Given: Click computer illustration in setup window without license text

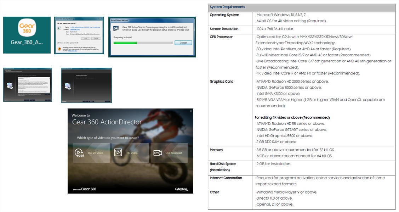Looking at the screenshot, I should [68, 87].
